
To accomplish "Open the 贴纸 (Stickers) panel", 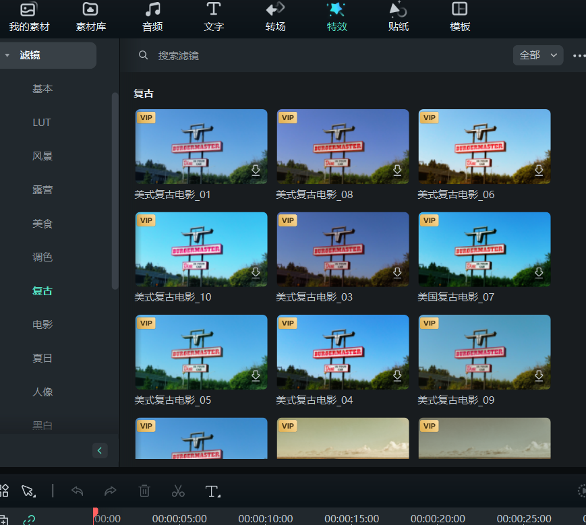I will [x=399, y=17].
